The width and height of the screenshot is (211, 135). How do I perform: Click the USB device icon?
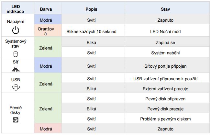click(x=16, y=87)
